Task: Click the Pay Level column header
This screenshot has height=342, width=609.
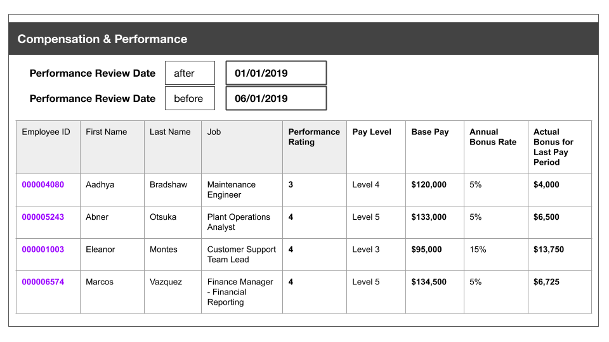Action: point(372,132)
